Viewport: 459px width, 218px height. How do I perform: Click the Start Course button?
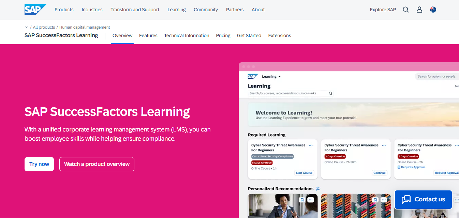tap(304, 173)
